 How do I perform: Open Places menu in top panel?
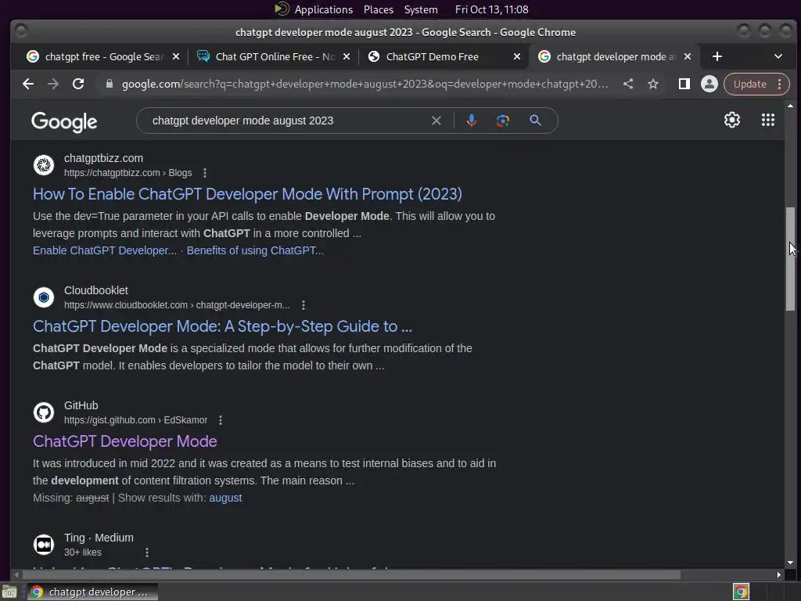pyautogui.click(x=379, y=9)
